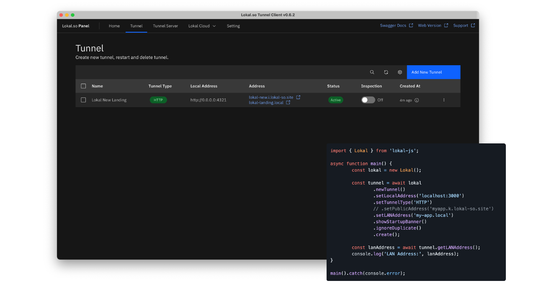Open the lokal-new.i.lokal-so.site address link
The width and height of the screenshot is (536, 301).
(x=271, y=97)
